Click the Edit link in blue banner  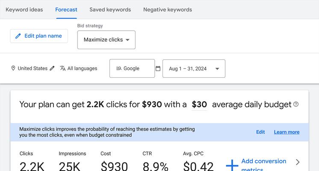[x=260, y=132]
